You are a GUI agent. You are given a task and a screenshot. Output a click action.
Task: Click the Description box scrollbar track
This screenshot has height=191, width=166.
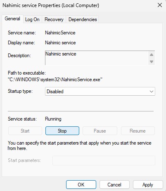coord(152,58)
